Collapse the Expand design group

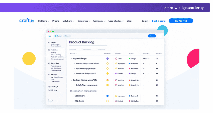tap(71, 59)
